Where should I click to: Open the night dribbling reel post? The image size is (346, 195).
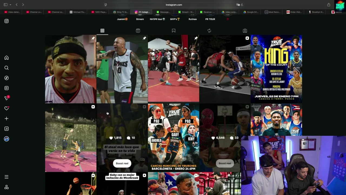[x=225, y=69]
